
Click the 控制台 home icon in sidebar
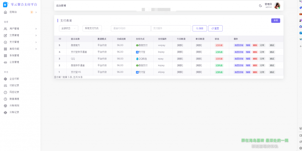point(5,12)
